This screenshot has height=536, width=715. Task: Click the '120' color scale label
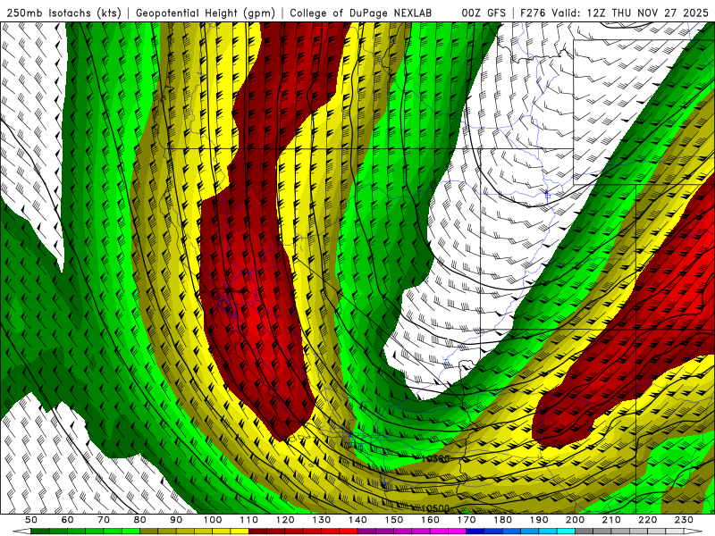click(x=285, y=520)
